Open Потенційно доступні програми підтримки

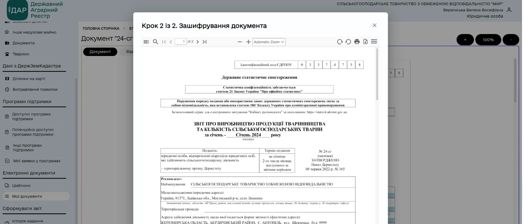click(x=33, y=132)
